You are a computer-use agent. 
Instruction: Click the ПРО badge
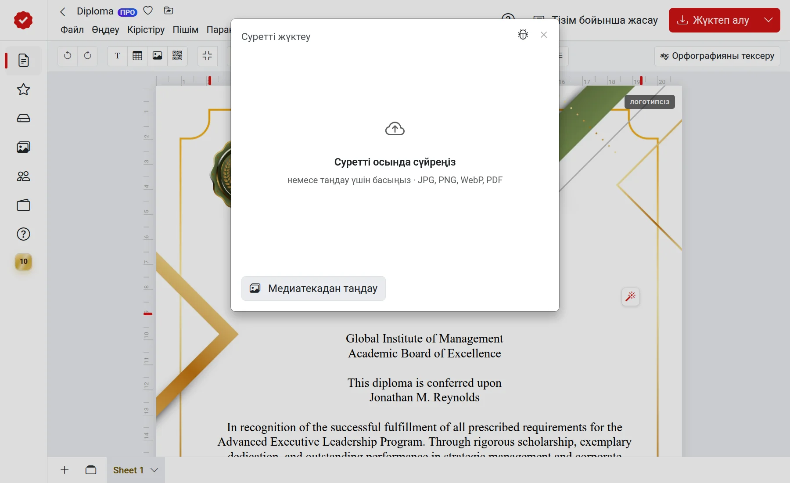tap(127, 12)
